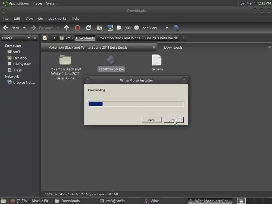
Task: Close the Pokemon Black and White tab
Action: click(154, 47)
